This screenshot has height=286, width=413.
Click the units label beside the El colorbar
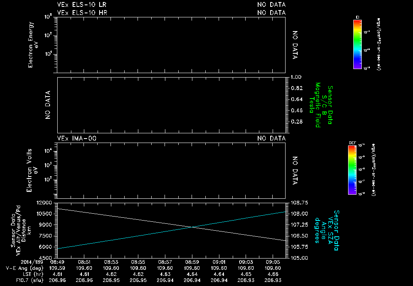[379, 44]
